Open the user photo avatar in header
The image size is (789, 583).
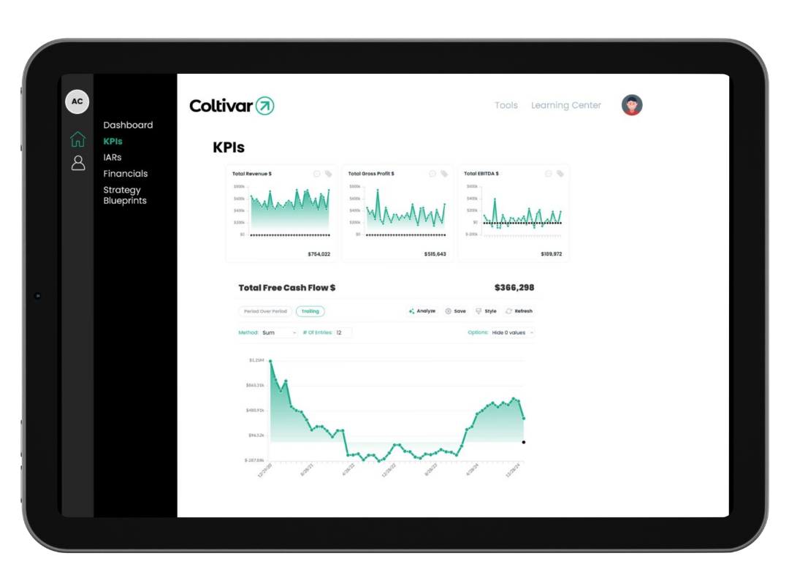632,105
